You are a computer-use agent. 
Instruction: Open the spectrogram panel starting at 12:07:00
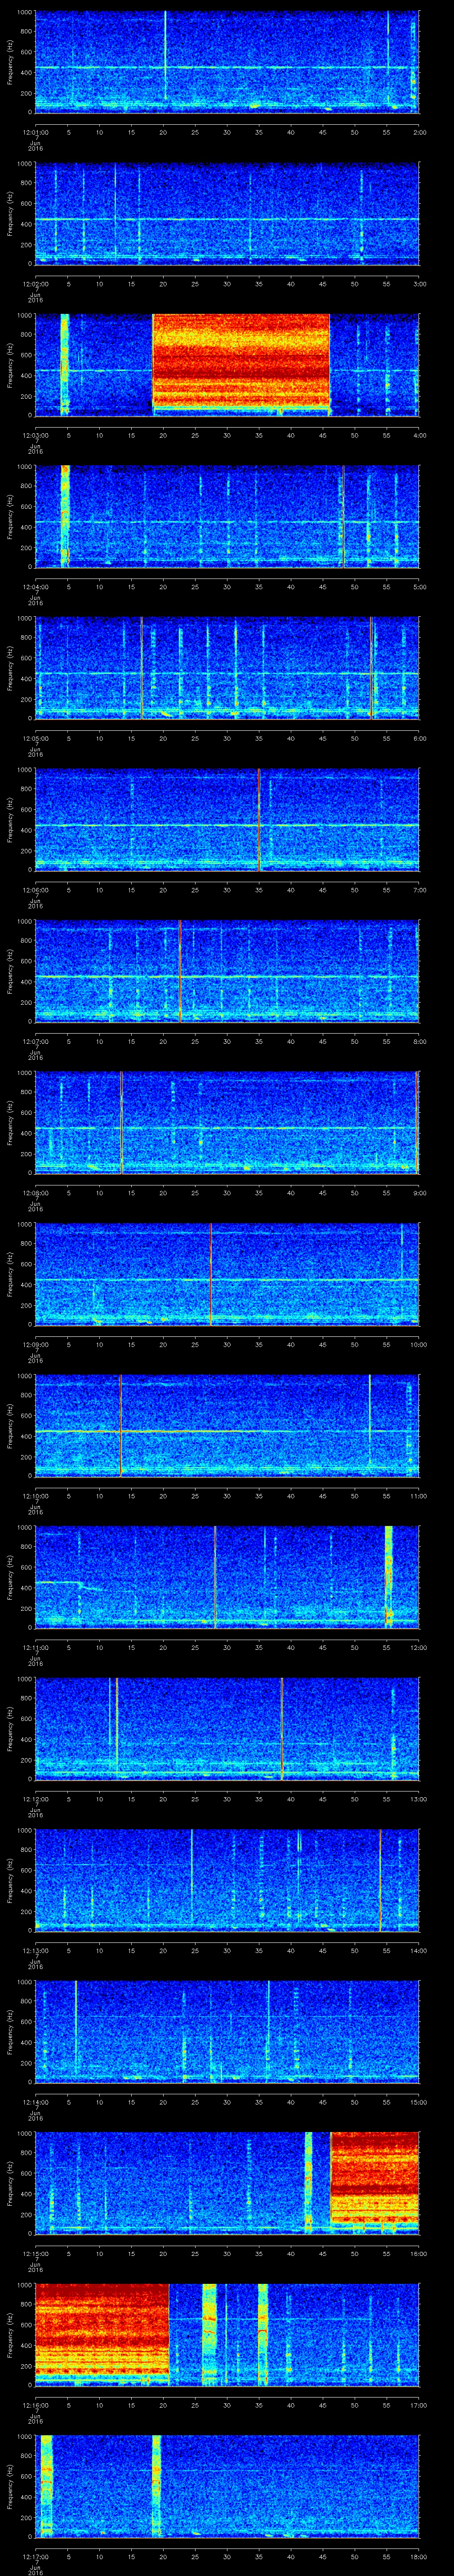227,971
